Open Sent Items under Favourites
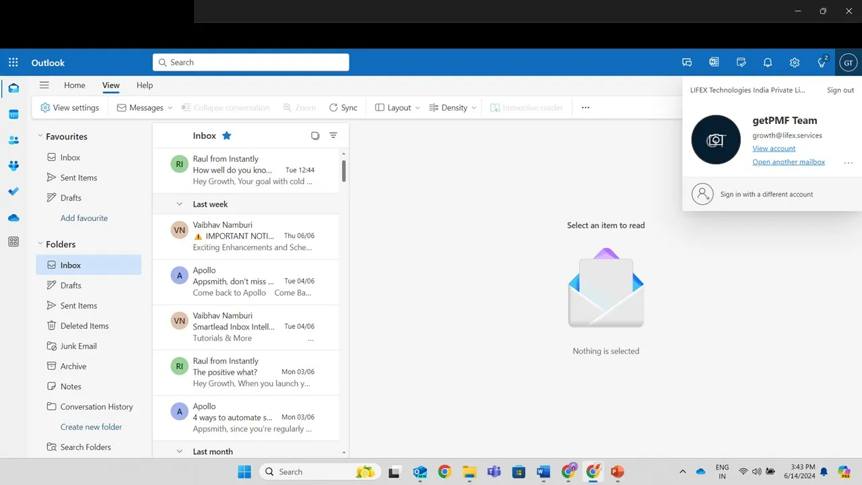This screenshot has height=485, width=862. (x=89, y=177)
